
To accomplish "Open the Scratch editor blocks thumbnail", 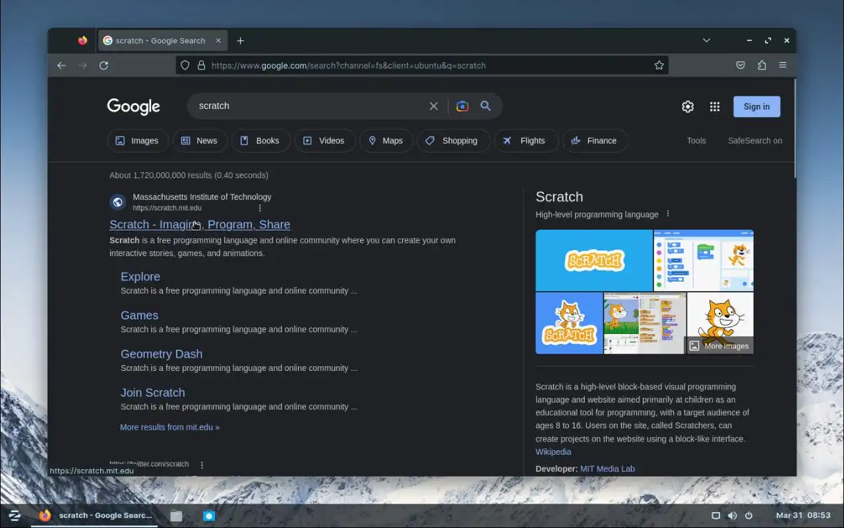I will (704, 260).
